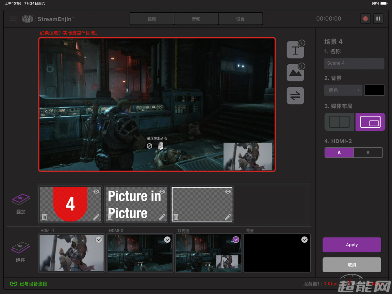Screen dimensions: 392x294
Task: Click the 场景 4 scene heading
Action: click(x=333, y=41)
